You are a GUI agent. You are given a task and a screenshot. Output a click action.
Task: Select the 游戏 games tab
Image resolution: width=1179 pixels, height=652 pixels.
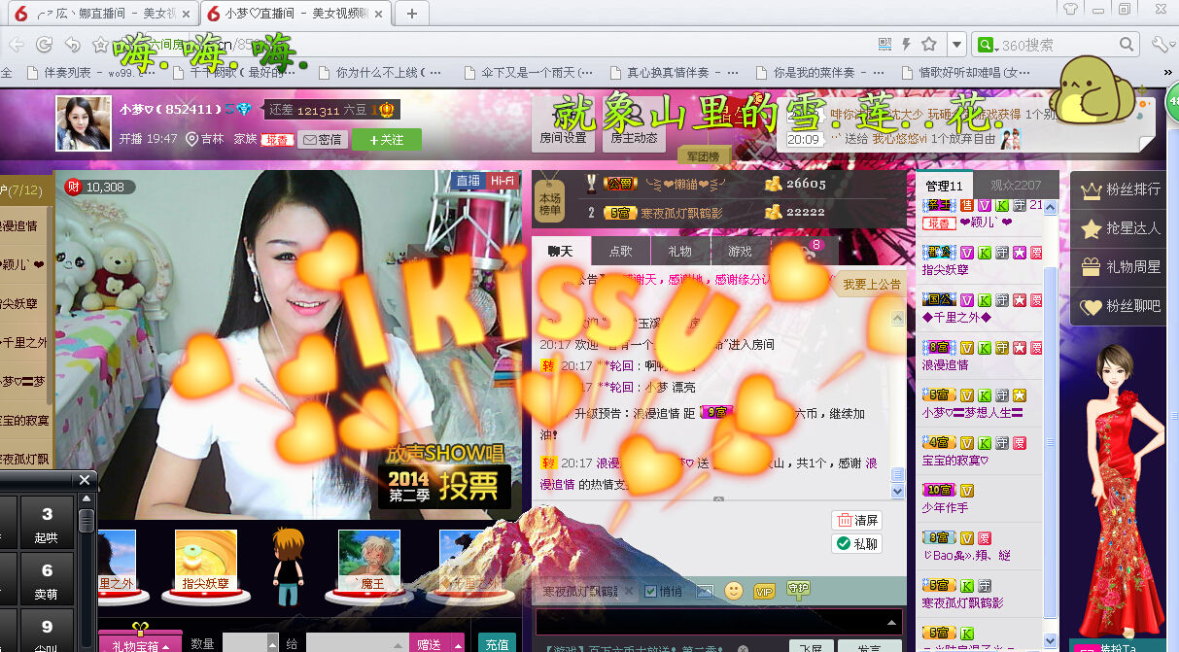(740, 251)
